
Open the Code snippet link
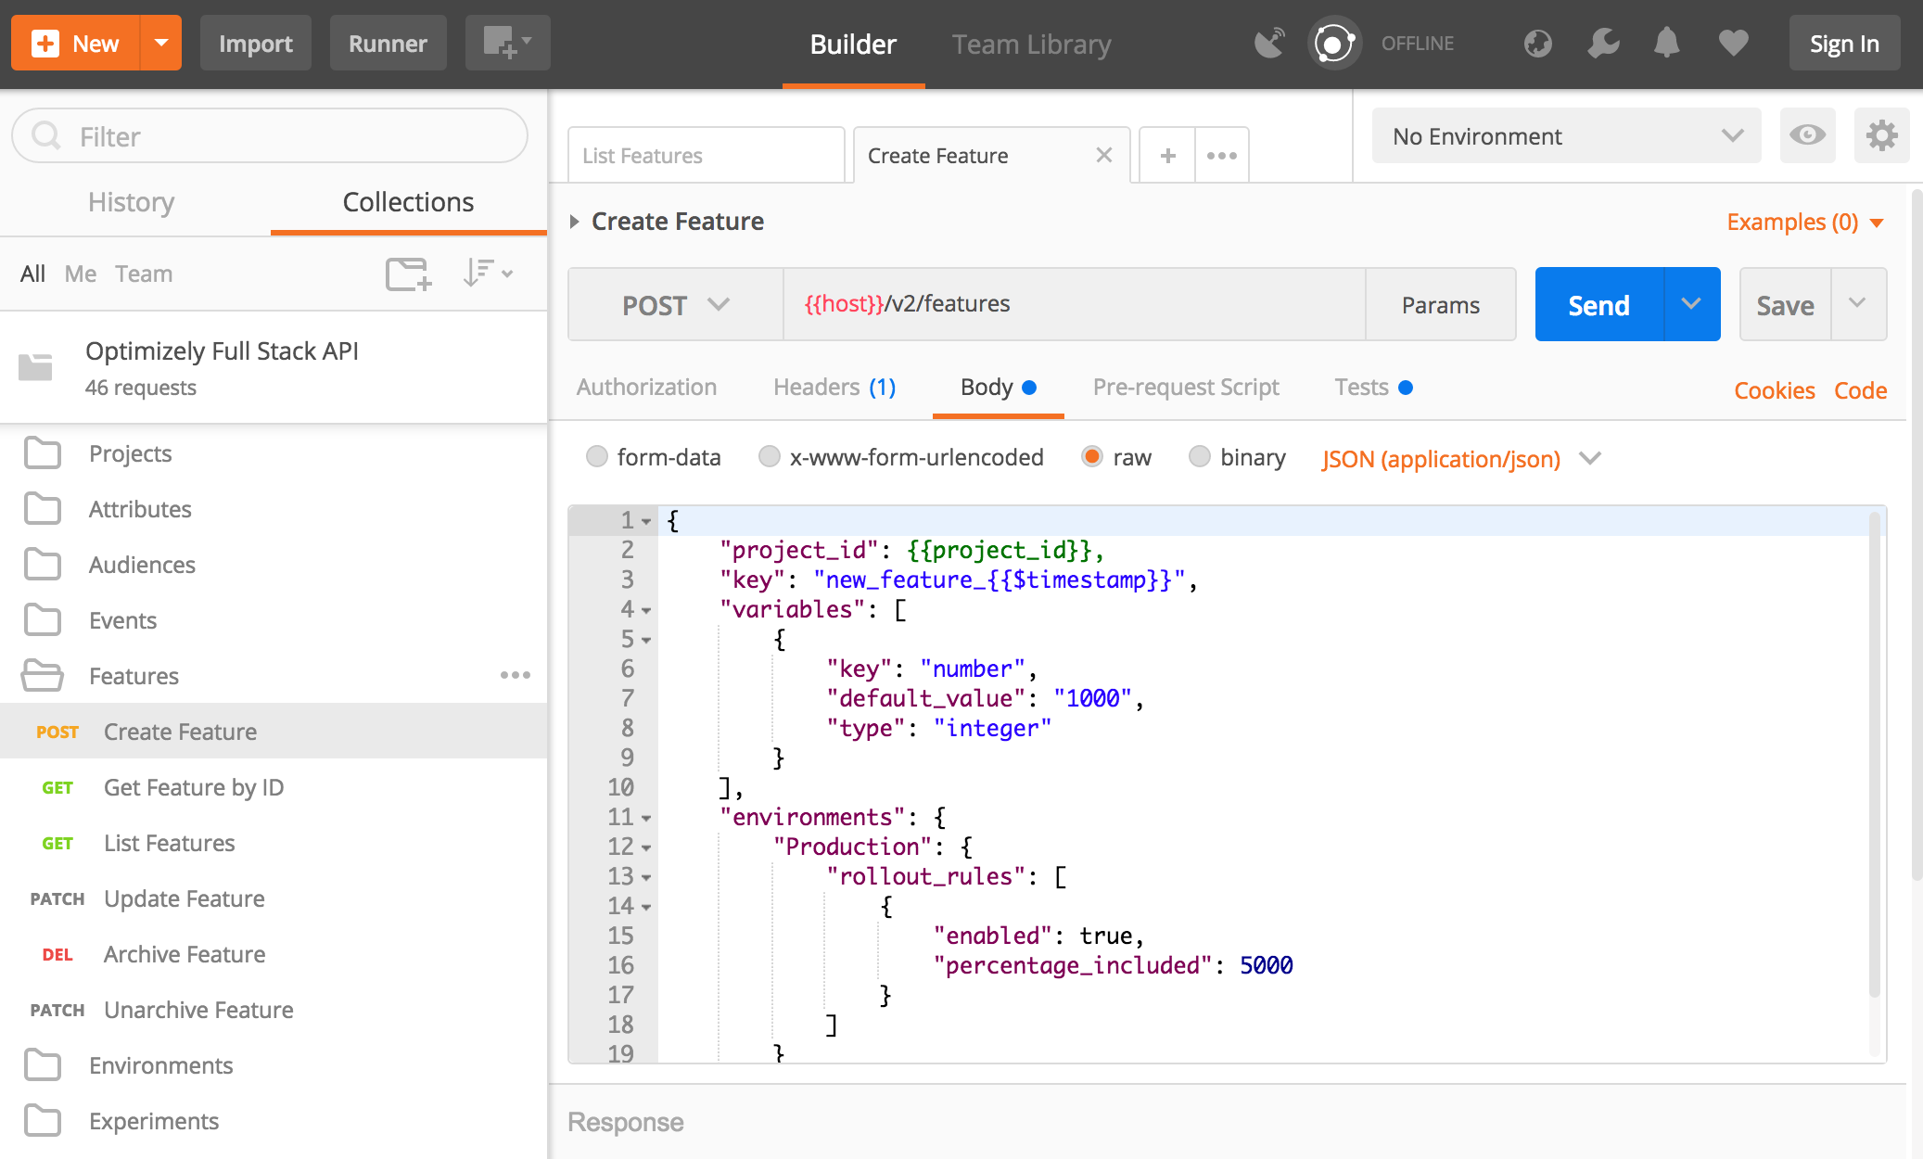pos(1860,390)
